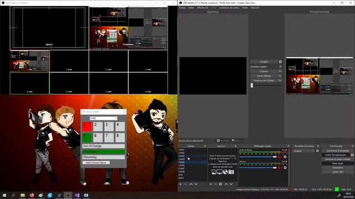Expand Fondu au noir quick transition dropdown
Viewport: 355px width, 199px height.
(x=280, y=80)
